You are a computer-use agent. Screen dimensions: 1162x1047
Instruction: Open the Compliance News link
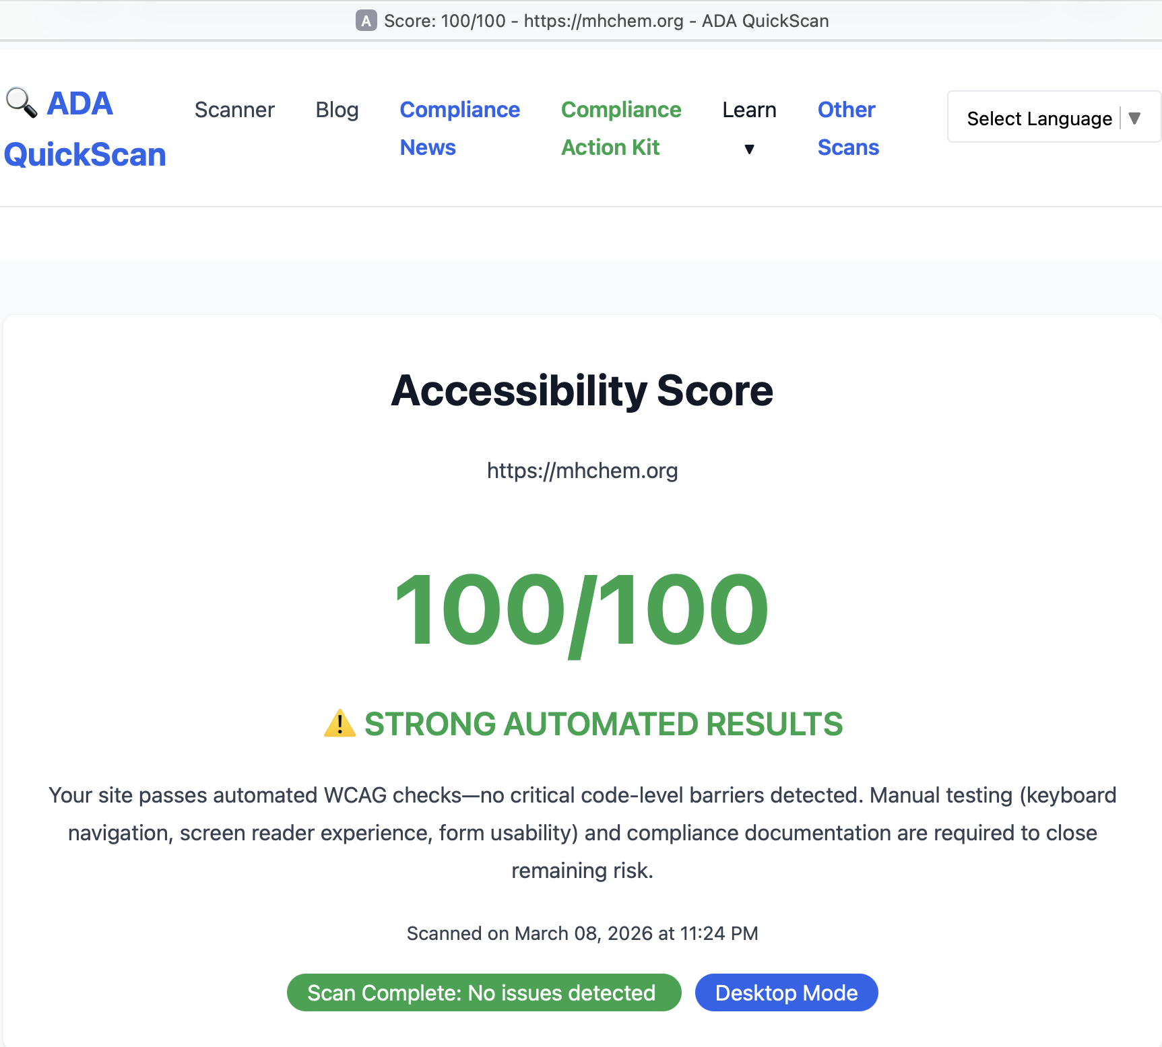459,128
